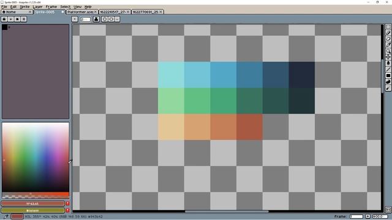Select the Rectangular Marquee tool
The image size is (392, 220).
coord(388,27)
